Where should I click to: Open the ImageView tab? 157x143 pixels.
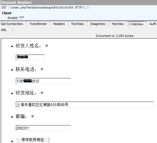click(x=98, y=24)
